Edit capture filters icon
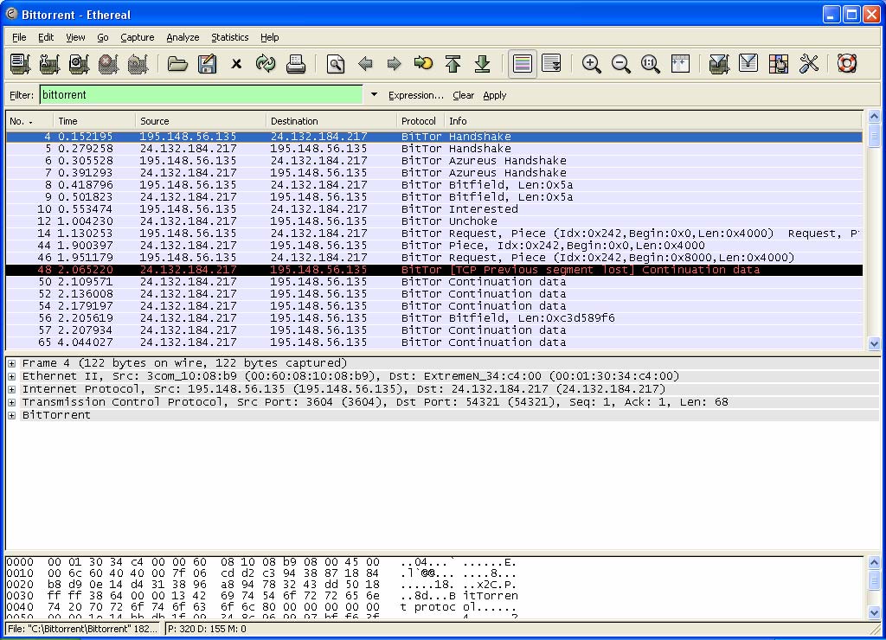The width and height of the screenshot is (886, 640). point(719,64)
